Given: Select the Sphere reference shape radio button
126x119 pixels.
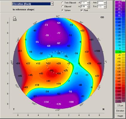Looking at the screenshot, I should 62,10.
